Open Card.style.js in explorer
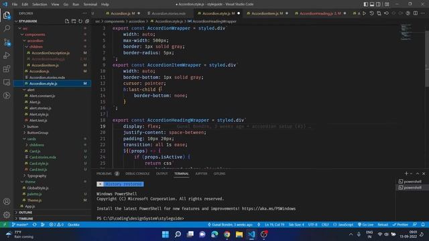Viewport: 429px width, 241px height. click(x=39, y=163)
